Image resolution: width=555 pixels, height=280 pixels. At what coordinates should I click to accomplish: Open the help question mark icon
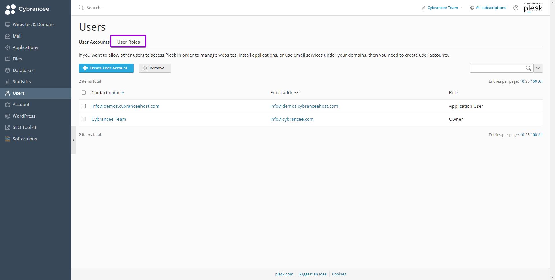point(516,8)
